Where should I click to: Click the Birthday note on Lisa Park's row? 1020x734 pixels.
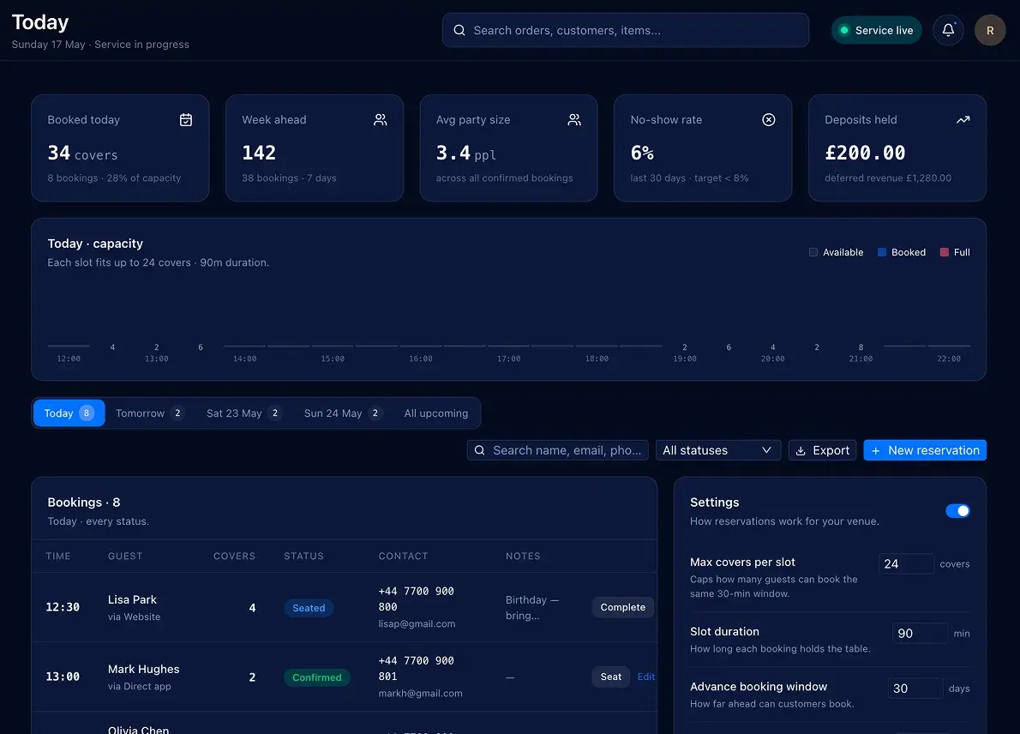[532, 608]
